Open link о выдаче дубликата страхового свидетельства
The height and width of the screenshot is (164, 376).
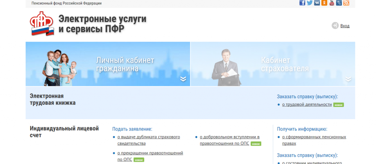pyautogui.click(x=149, y=140)
